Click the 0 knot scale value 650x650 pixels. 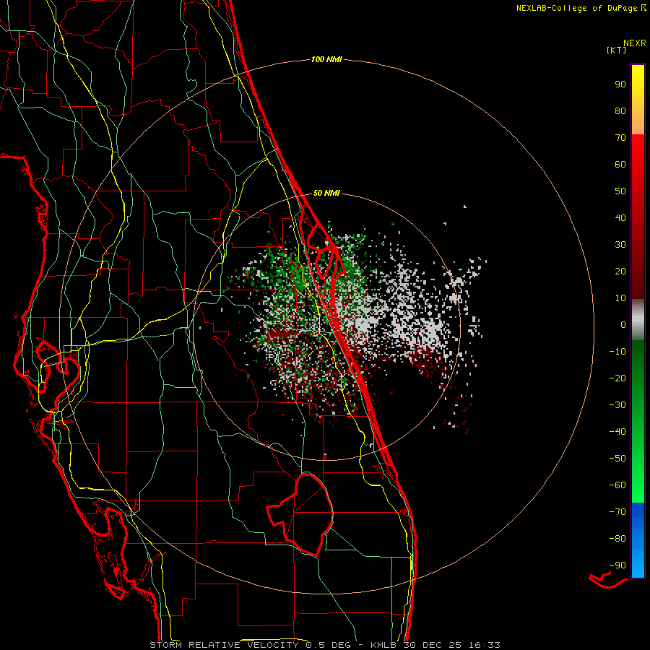point(623,324)
